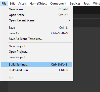Choose Save As... option
100x92 pixels.
[x=36, y=33]
